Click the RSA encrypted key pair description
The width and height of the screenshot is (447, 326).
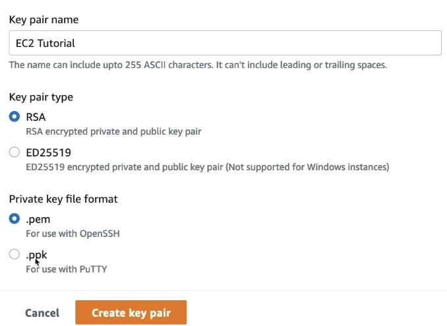pos(113,131)
